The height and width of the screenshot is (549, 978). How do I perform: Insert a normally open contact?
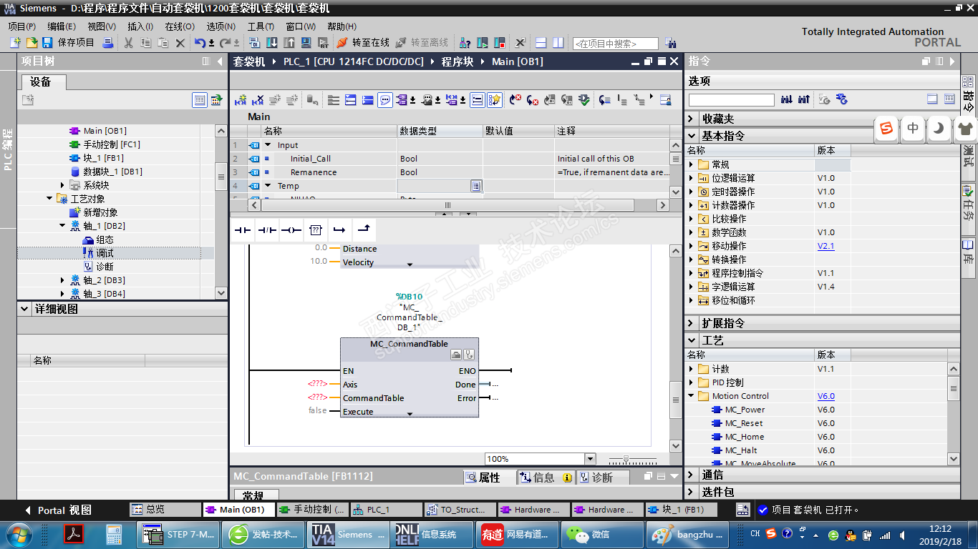(x=243, y=230)
